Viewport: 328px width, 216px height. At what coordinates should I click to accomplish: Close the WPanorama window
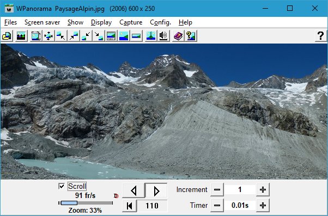pyautogui.click(x=314, y=8)
